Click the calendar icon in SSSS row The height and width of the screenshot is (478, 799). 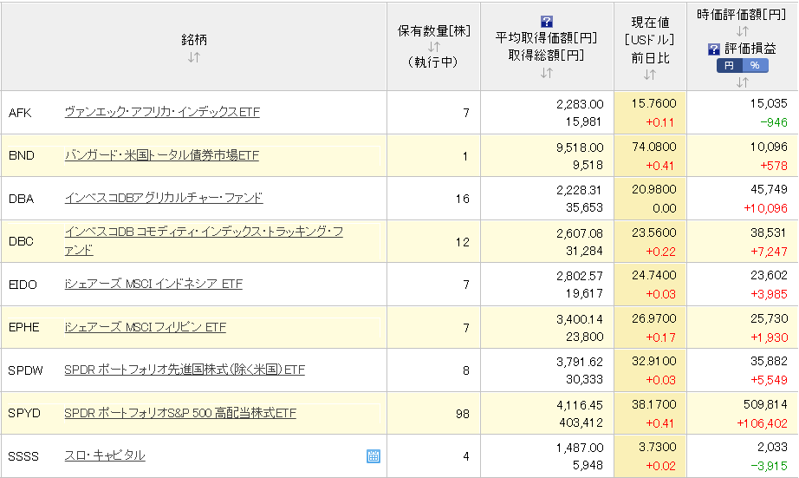coord(374,455)
